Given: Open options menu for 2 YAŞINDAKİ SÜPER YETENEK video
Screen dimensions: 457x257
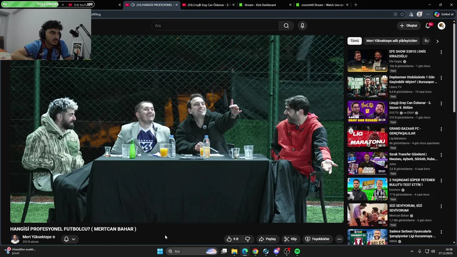Looking at the screenshot, I should tap(441, 181).
